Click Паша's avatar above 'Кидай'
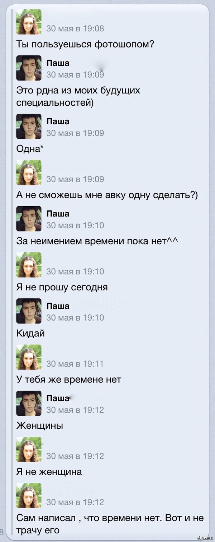 pos(29,311)
